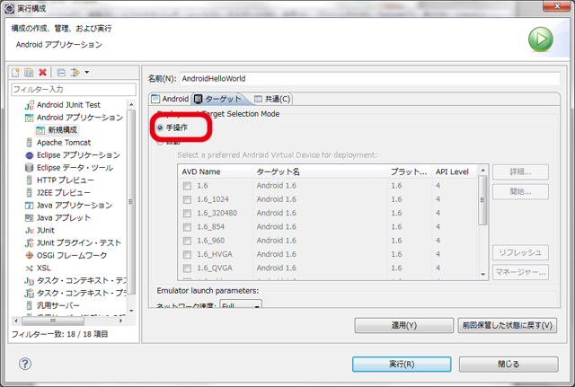Open the help question mark icon

tap(25, 364)
